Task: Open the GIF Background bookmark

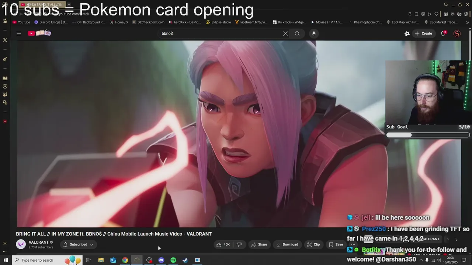Action: 88,22
